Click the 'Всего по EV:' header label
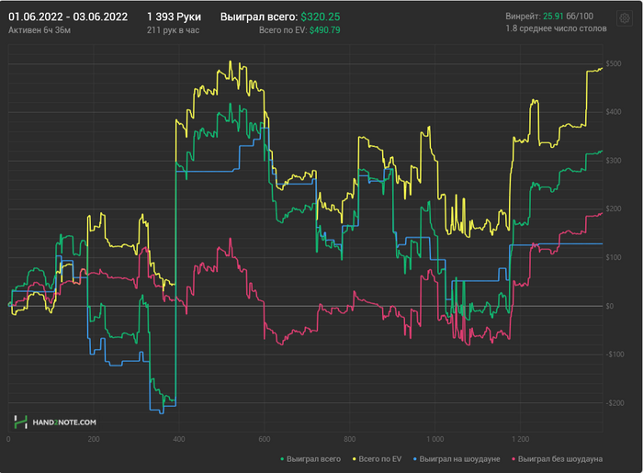This screenshot has height=473, width=643. coord(283,30)
